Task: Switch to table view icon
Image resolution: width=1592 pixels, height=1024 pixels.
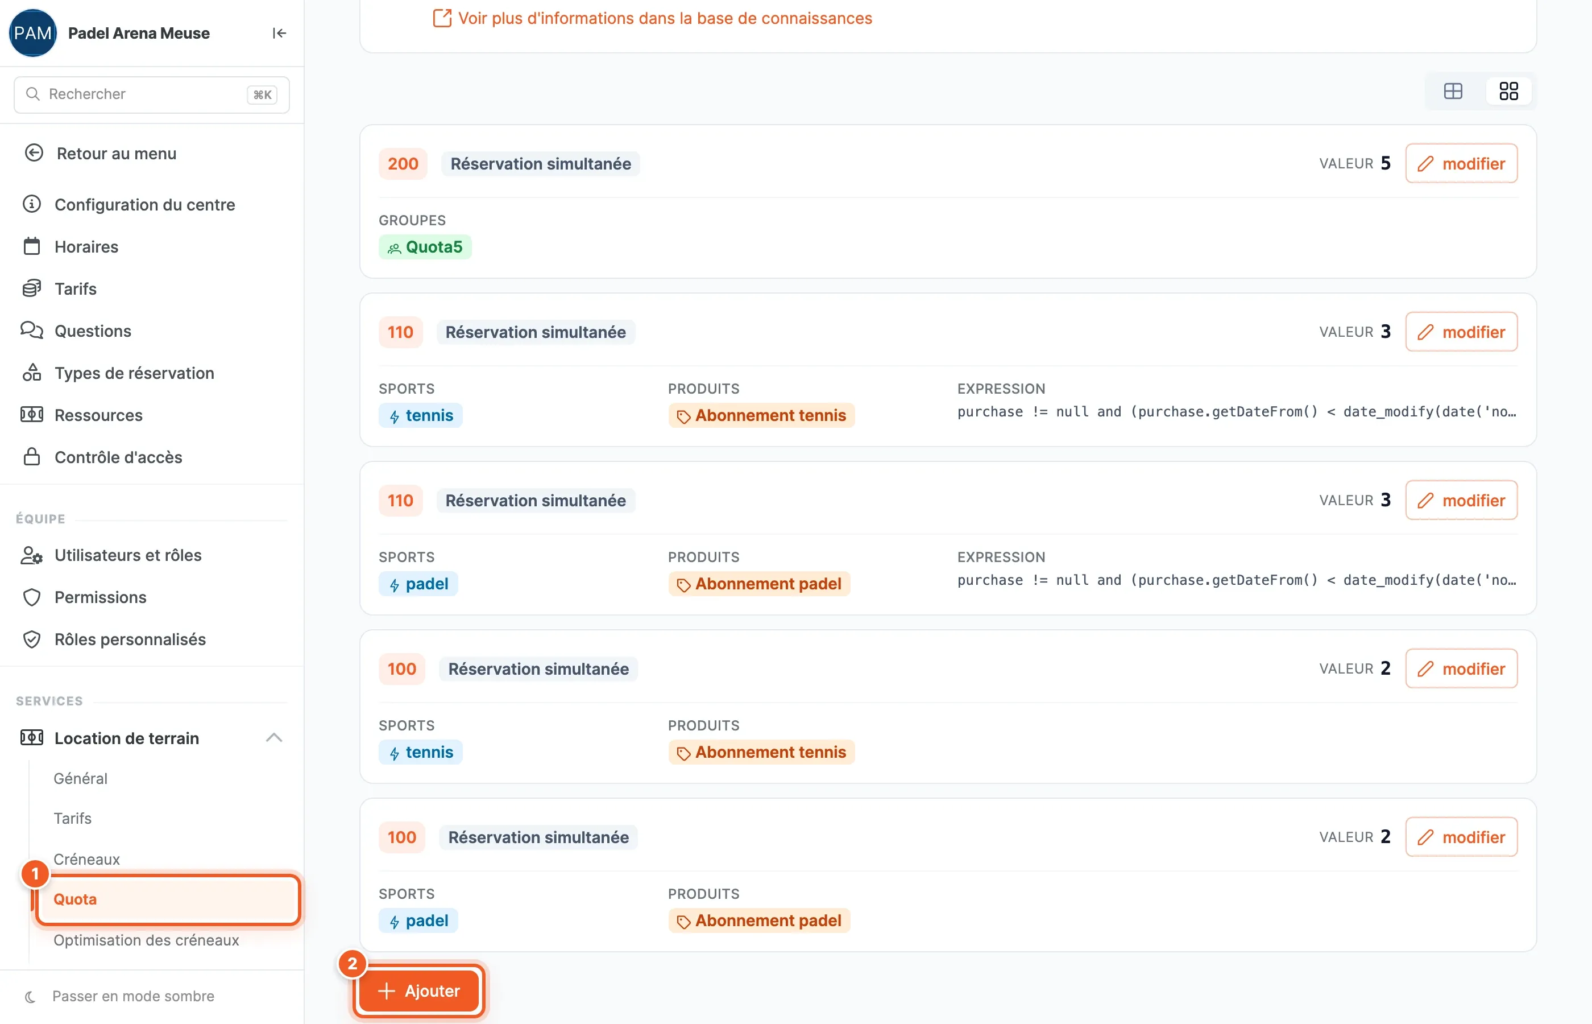Action: click(1453, 91)
